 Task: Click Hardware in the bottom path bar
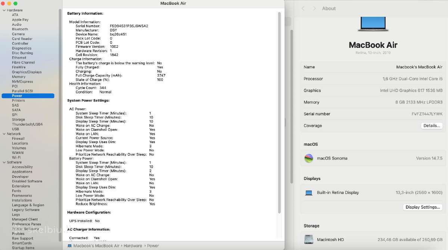pyautogui.click(x=133, y=246)
